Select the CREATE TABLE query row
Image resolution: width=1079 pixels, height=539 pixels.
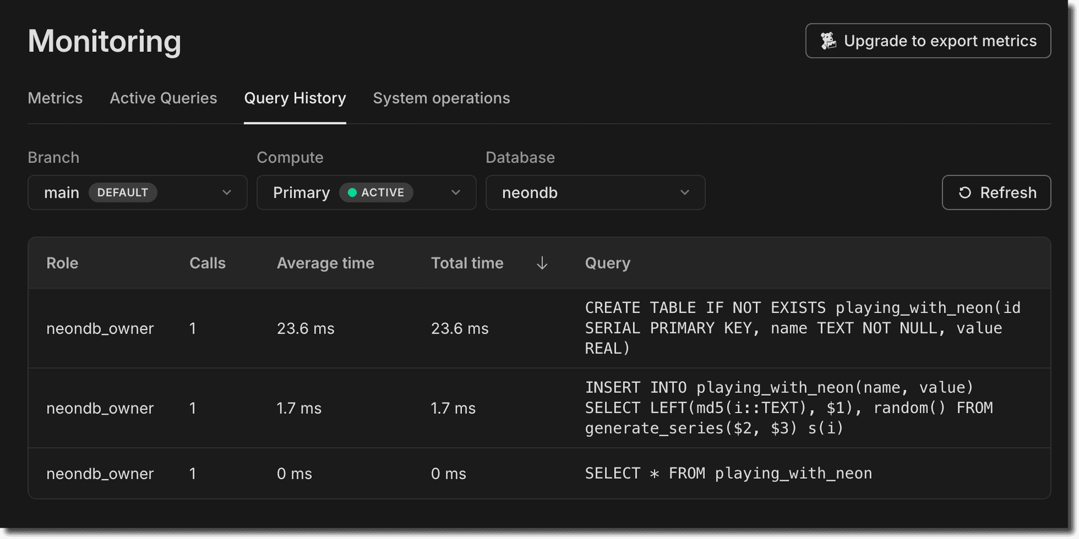pos(539,328)
